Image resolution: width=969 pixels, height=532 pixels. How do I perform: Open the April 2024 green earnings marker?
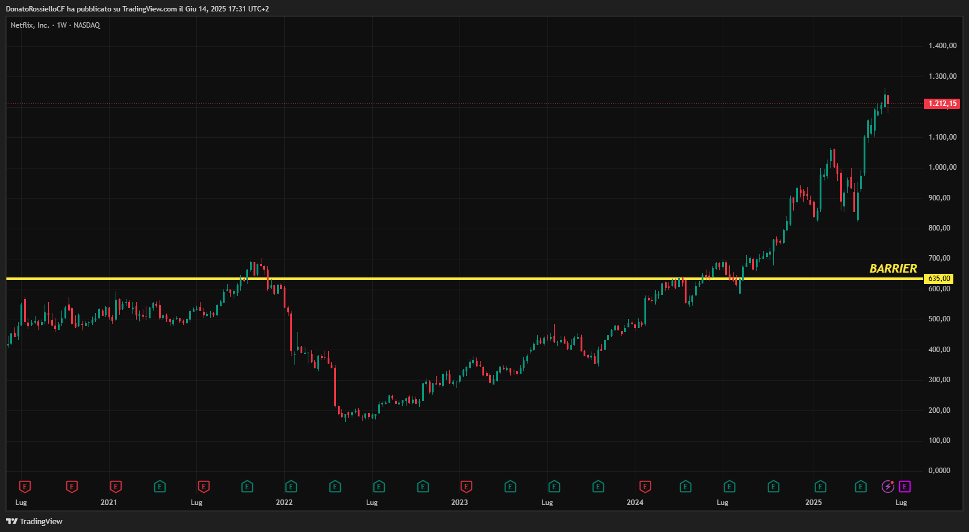pyautogui.click(x=685, y=486)
